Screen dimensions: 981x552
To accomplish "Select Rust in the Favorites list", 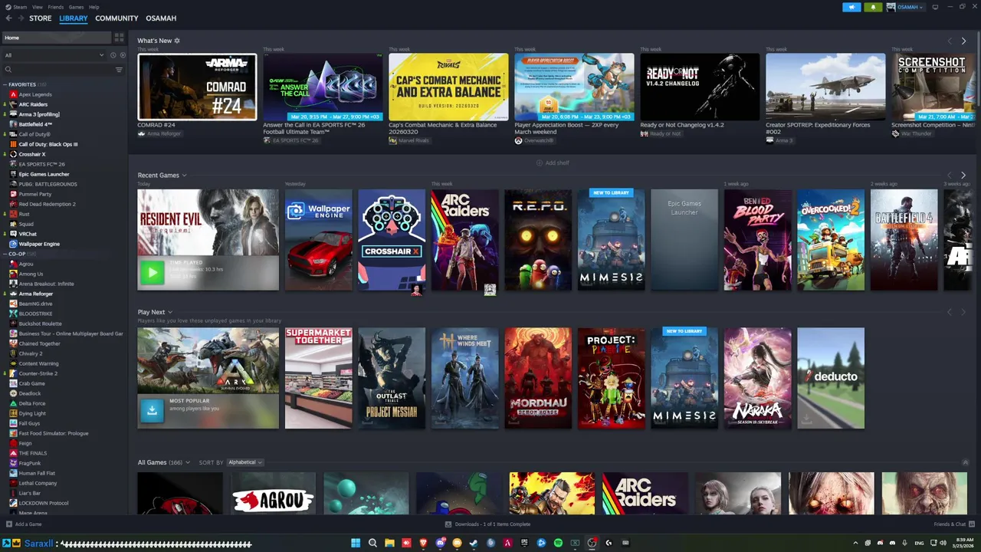I will click(25, 214).
